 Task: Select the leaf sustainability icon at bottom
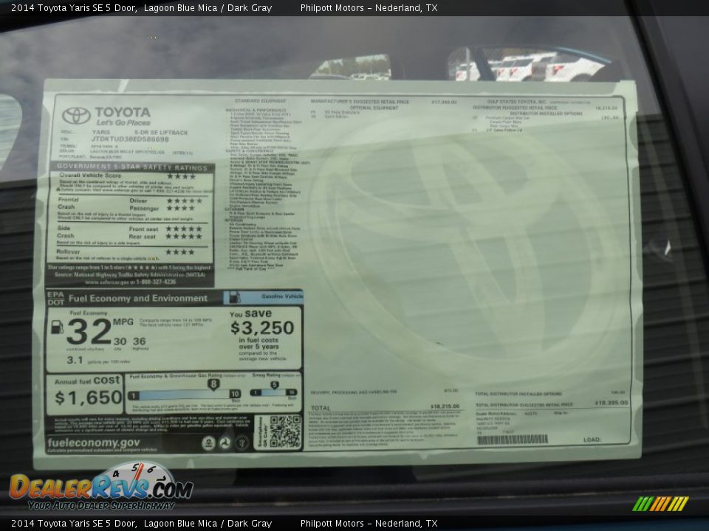[x=242, y=444]
